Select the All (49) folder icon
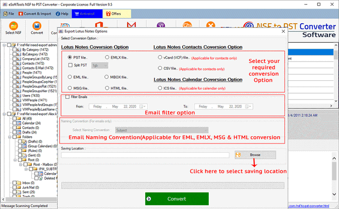This screenshot has height=209, width=339. (x=19, y=119)
